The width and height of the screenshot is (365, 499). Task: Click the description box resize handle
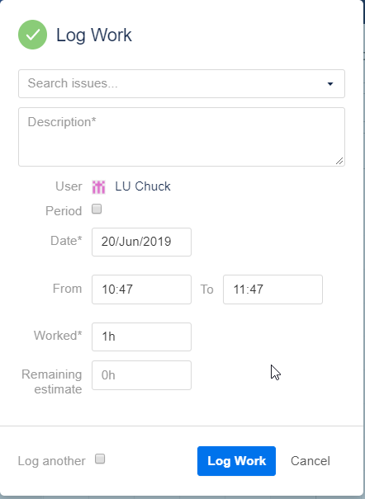(339, 162)
